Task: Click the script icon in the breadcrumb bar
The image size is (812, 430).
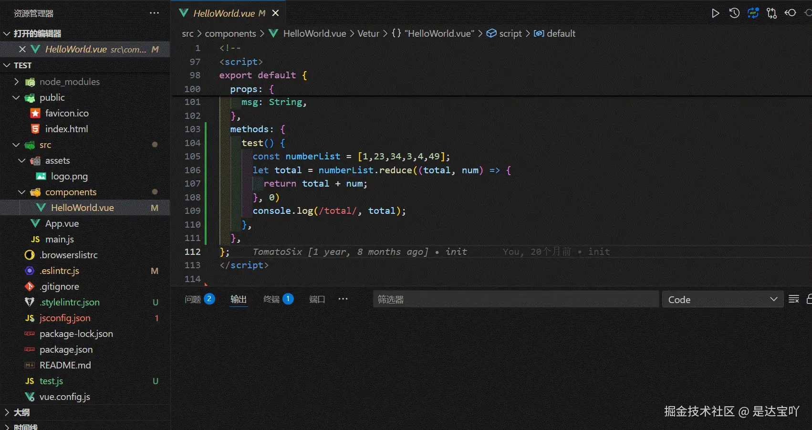Action: [x=491, y=33]
